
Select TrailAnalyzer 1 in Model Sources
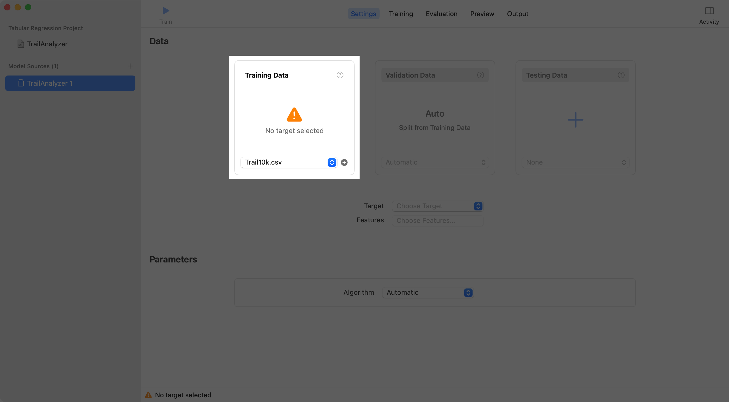pos(50,83)
